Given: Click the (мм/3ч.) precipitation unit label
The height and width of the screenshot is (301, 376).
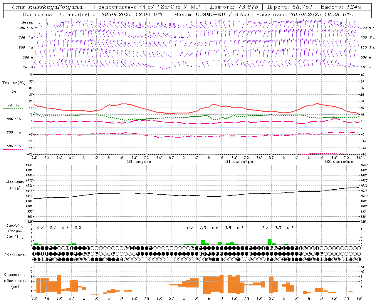Looking at the screenshot, I should point(15,226).
